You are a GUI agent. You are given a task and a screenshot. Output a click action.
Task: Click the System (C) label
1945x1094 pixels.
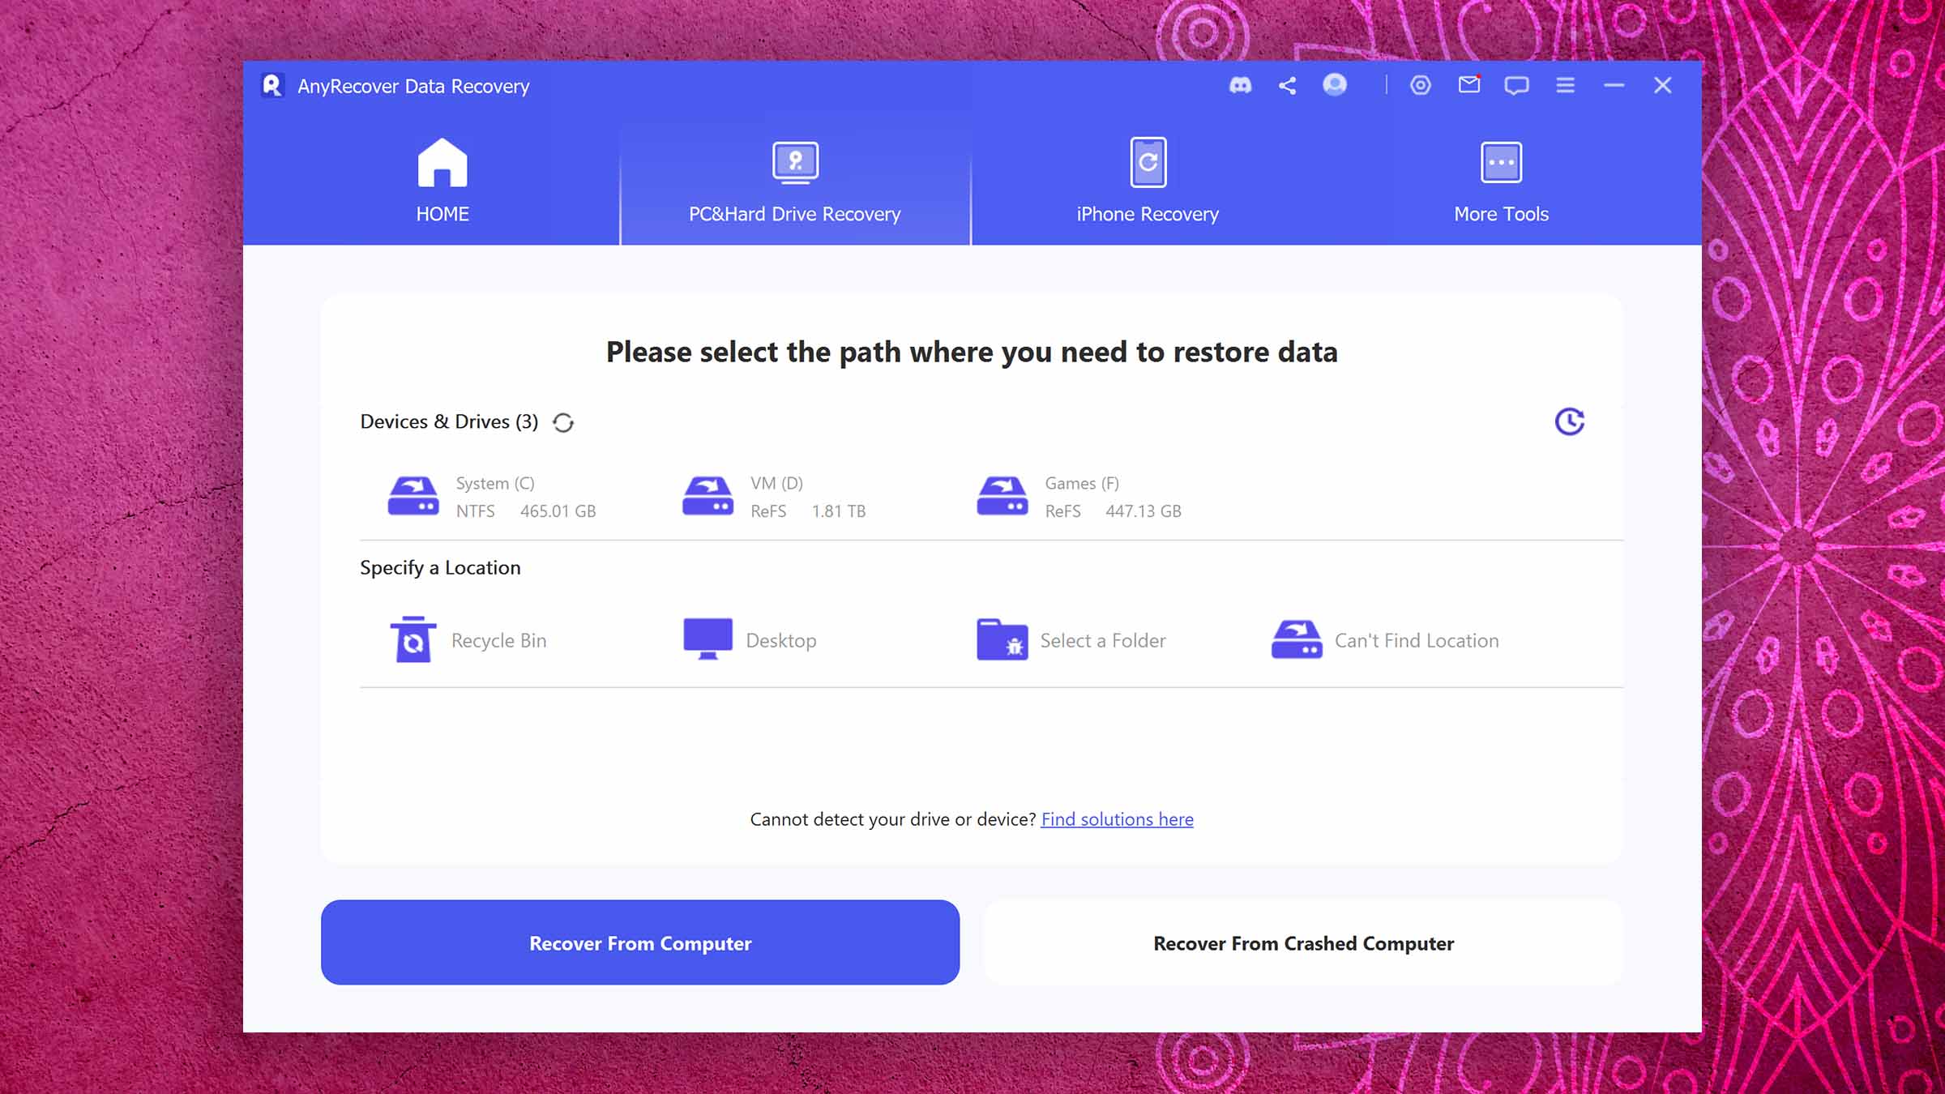pyautogui.click(x=495, y=483)
